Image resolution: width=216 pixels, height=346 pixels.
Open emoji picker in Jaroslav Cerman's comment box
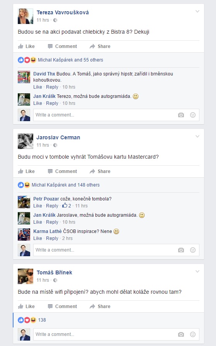coord(193,250)
